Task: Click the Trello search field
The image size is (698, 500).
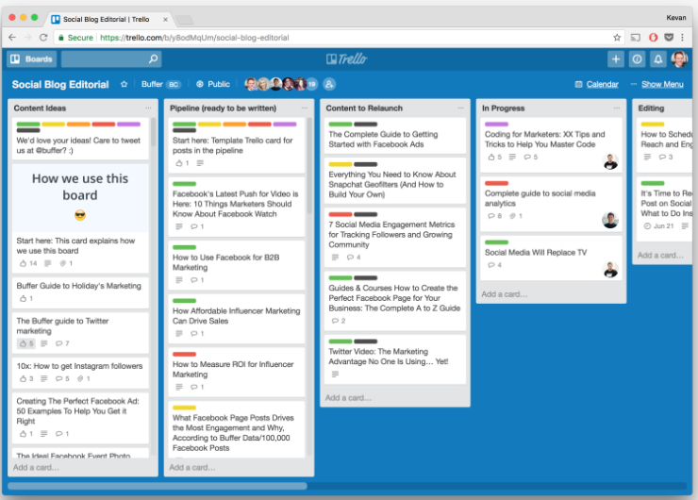Action: [x=111, y=58]
